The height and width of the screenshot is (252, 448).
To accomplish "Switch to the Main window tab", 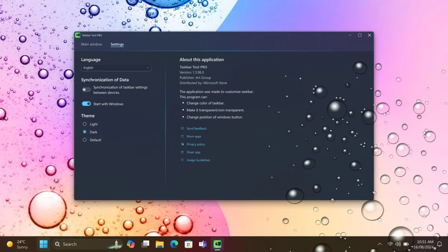I will click(x=91, y=44).
